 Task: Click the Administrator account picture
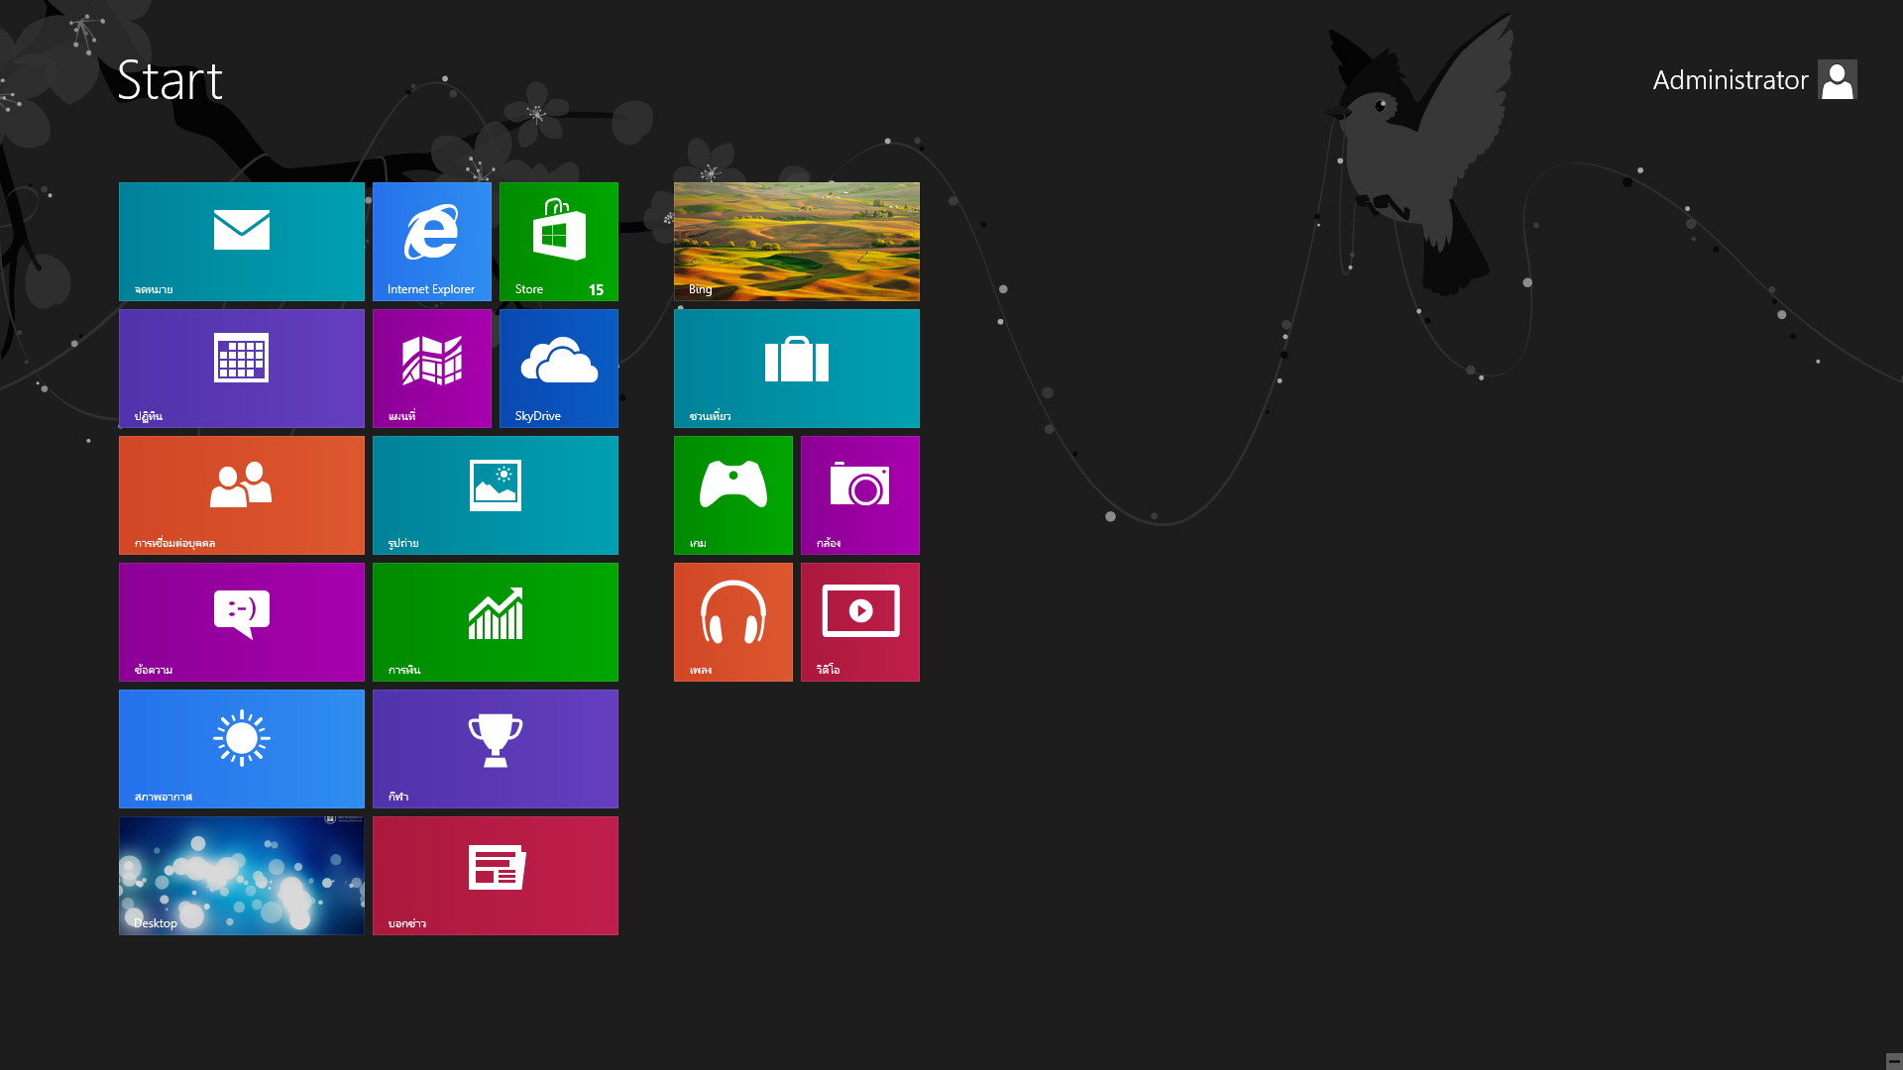[1837, 79]
